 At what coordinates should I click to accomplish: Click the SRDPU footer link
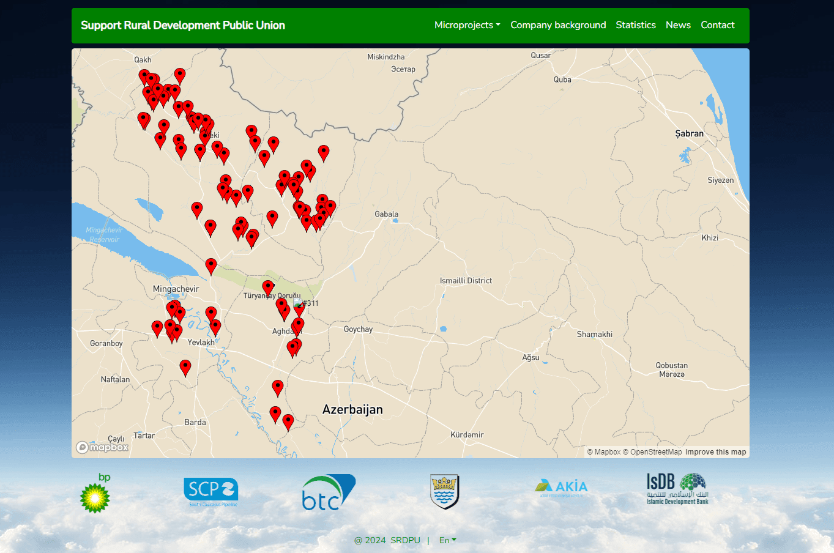pyautogui.click(x=405, y=540)
